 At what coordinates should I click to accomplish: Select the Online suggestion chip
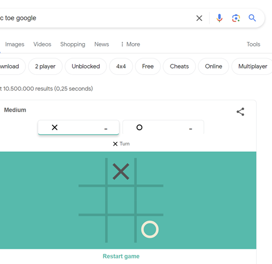tap(214, 66)
